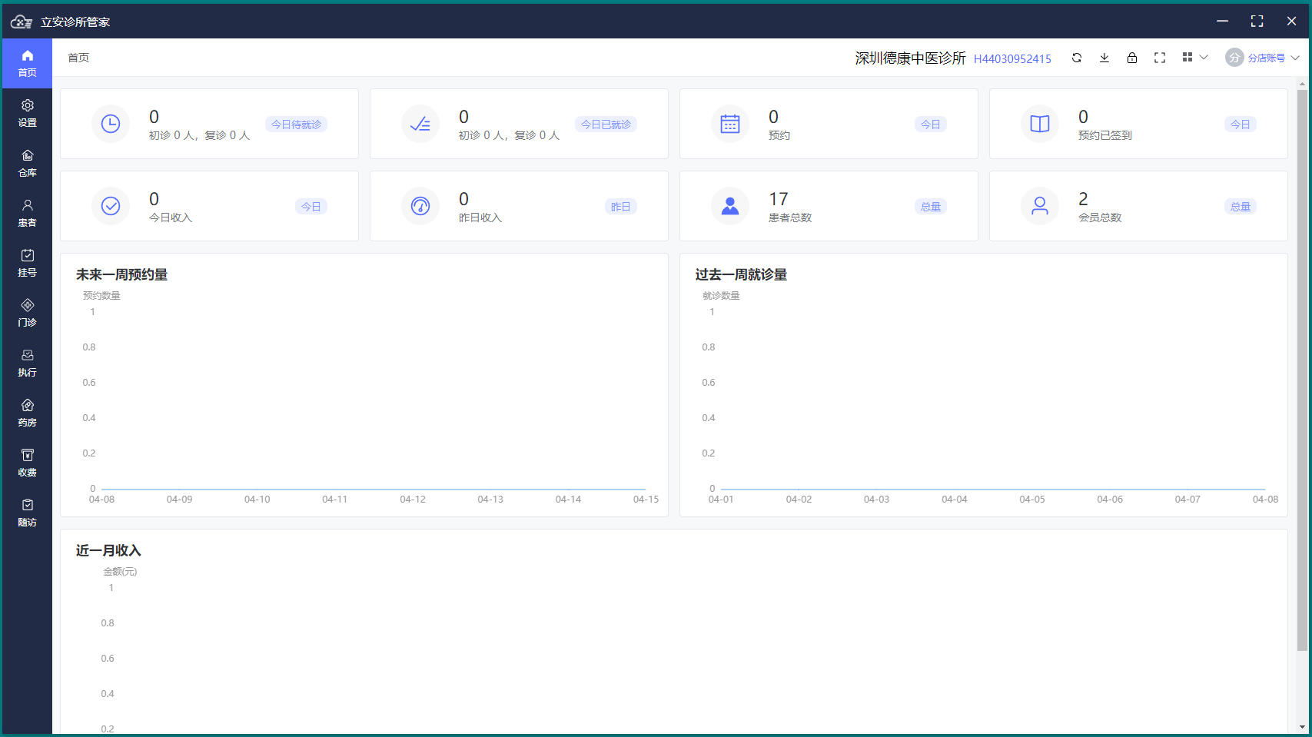
Task: Click the 总量 tag on 患者总数 card
Action: point(931,207)
